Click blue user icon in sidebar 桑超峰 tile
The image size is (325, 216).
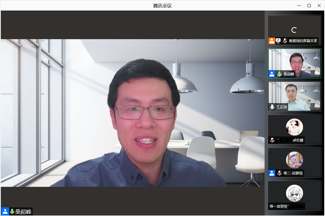(272, 74)
